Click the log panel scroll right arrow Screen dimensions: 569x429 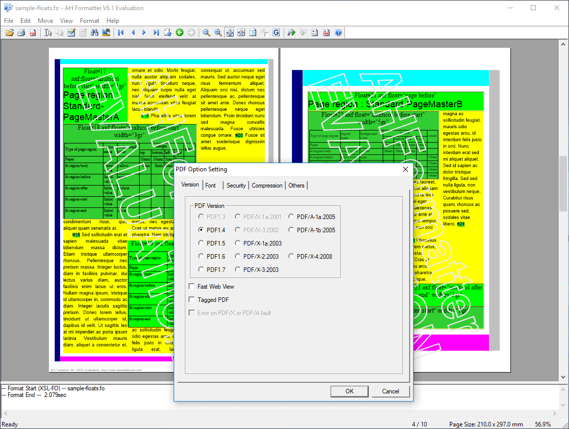pyautogui.click(x=555, y=413)
